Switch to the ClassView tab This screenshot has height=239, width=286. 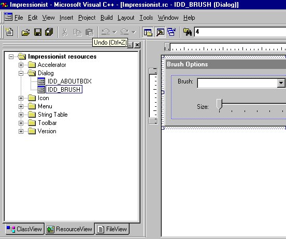click(25, 229)
